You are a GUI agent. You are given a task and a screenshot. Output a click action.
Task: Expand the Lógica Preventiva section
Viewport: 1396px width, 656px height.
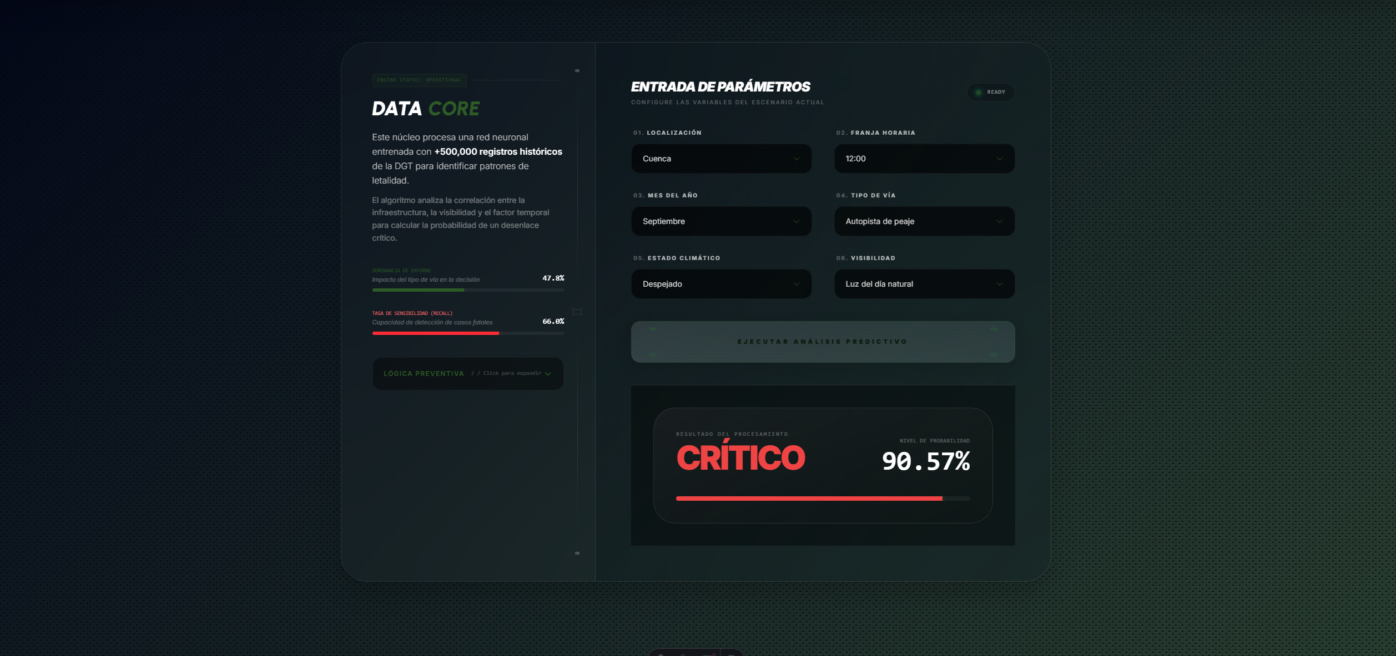pyautogui.click(x=467, y=373)
